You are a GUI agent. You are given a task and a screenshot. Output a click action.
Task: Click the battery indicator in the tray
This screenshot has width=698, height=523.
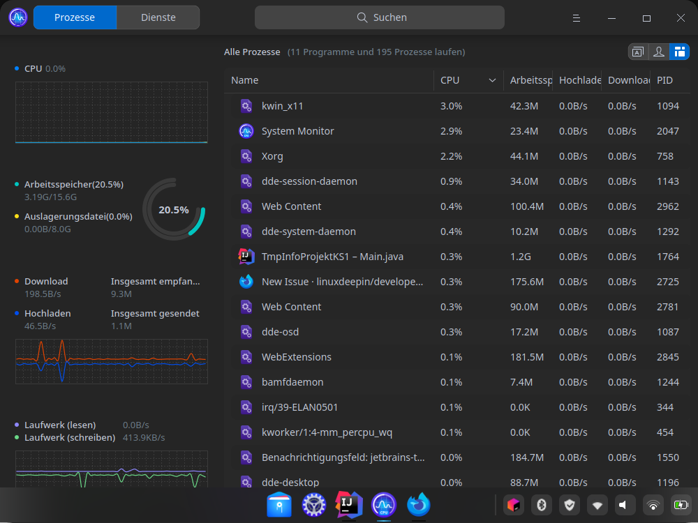pyautogui.click(x=680, y=504)
